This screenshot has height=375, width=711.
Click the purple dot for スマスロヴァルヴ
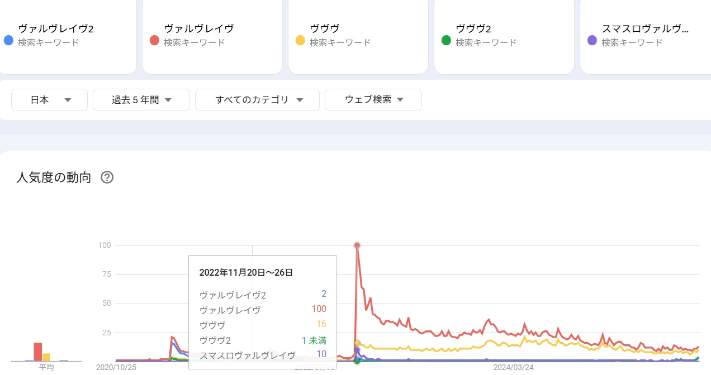point(592,40)
